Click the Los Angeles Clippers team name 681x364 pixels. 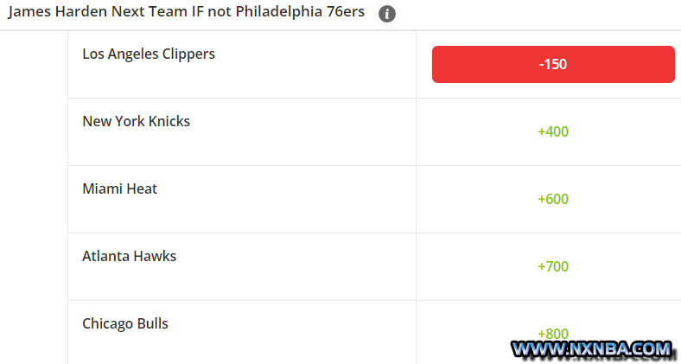[x=149, y=54]
